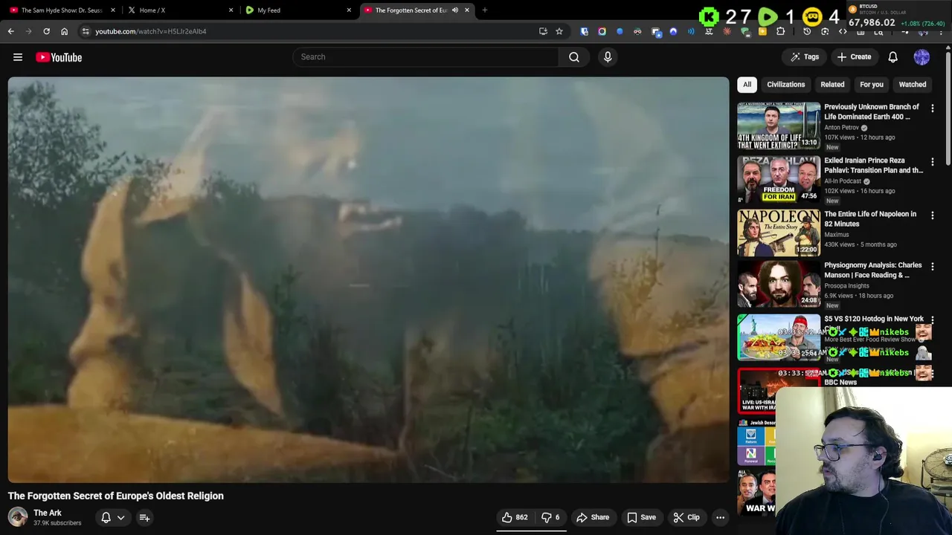The image size is (952, 535).
Task: Click the Prosopa Insights channel name
Action: point(846,285)
